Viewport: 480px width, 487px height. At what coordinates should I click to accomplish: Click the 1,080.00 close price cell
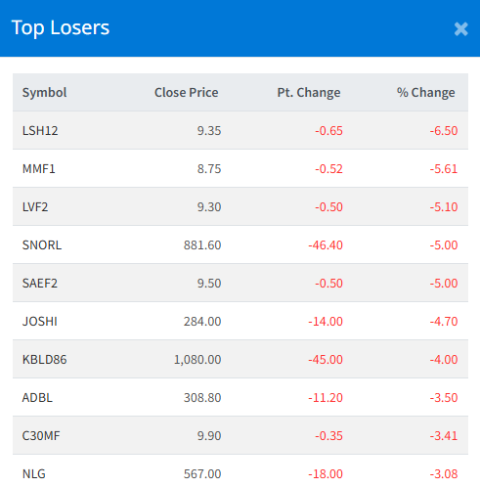197,360
